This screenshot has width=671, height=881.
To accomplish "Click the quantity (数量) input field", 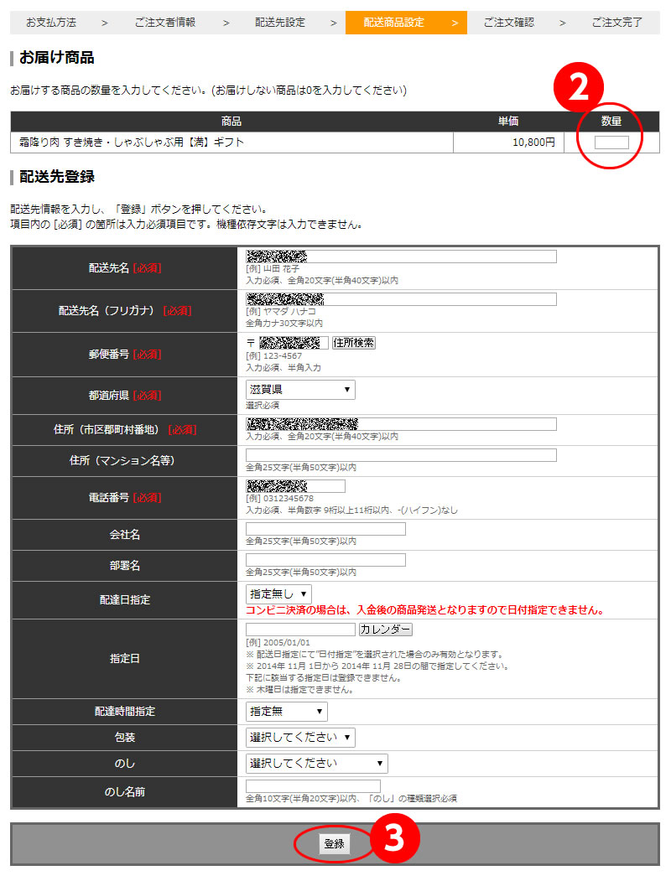I will point(611,143).
